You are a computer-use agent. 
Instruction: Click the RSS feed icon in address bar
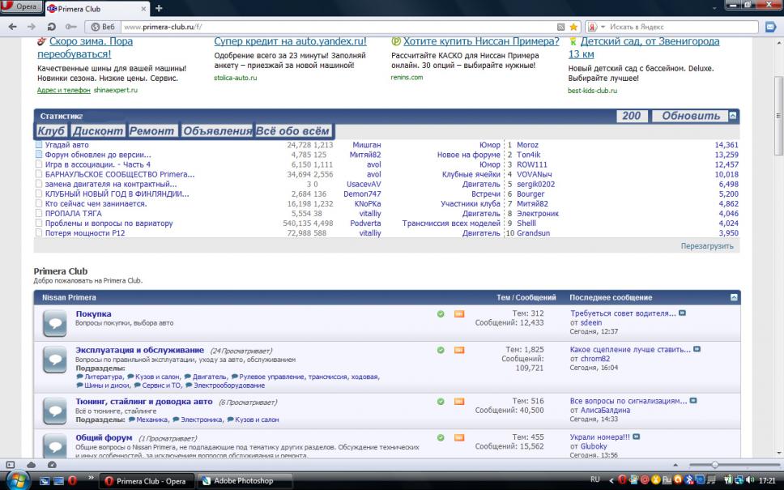click(x=561, y=27)
